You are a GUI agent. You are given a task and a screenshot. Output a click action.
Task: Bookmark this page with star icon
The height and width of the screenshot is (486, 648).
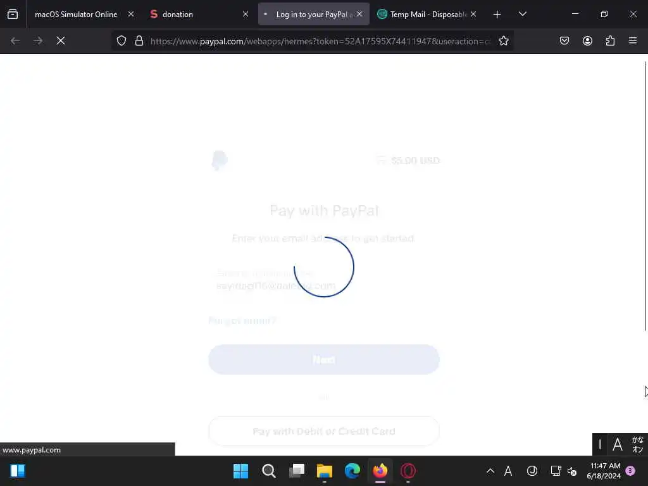click(503, 41)
